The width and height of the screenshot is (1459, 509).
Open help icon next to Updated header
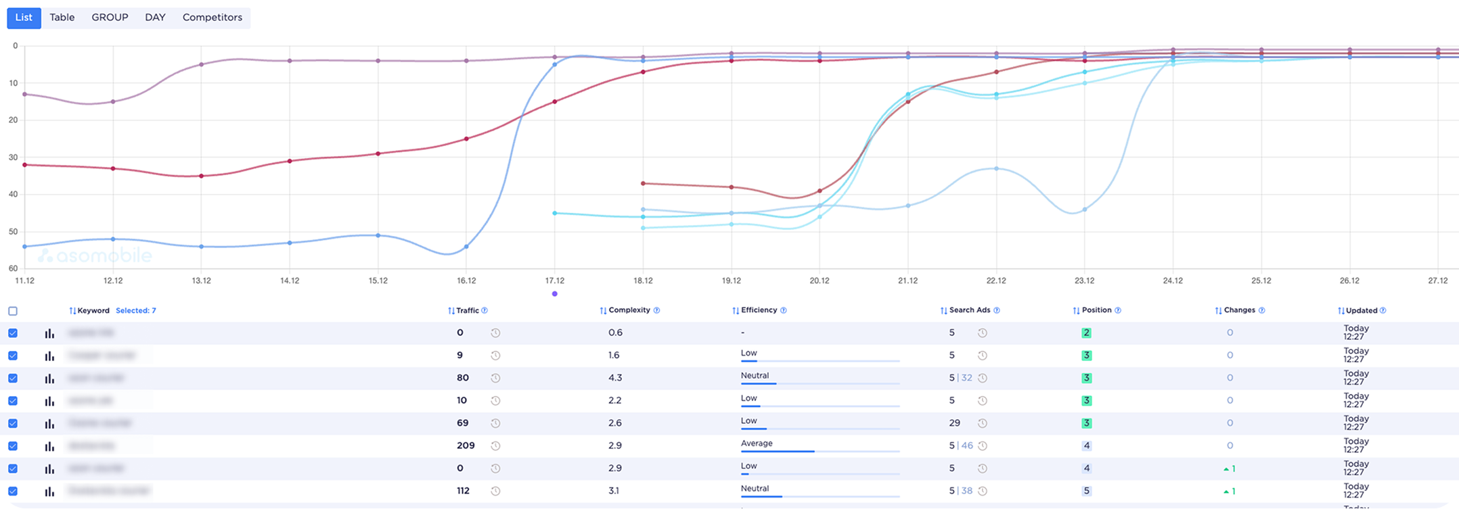[x=1383, y=310]
